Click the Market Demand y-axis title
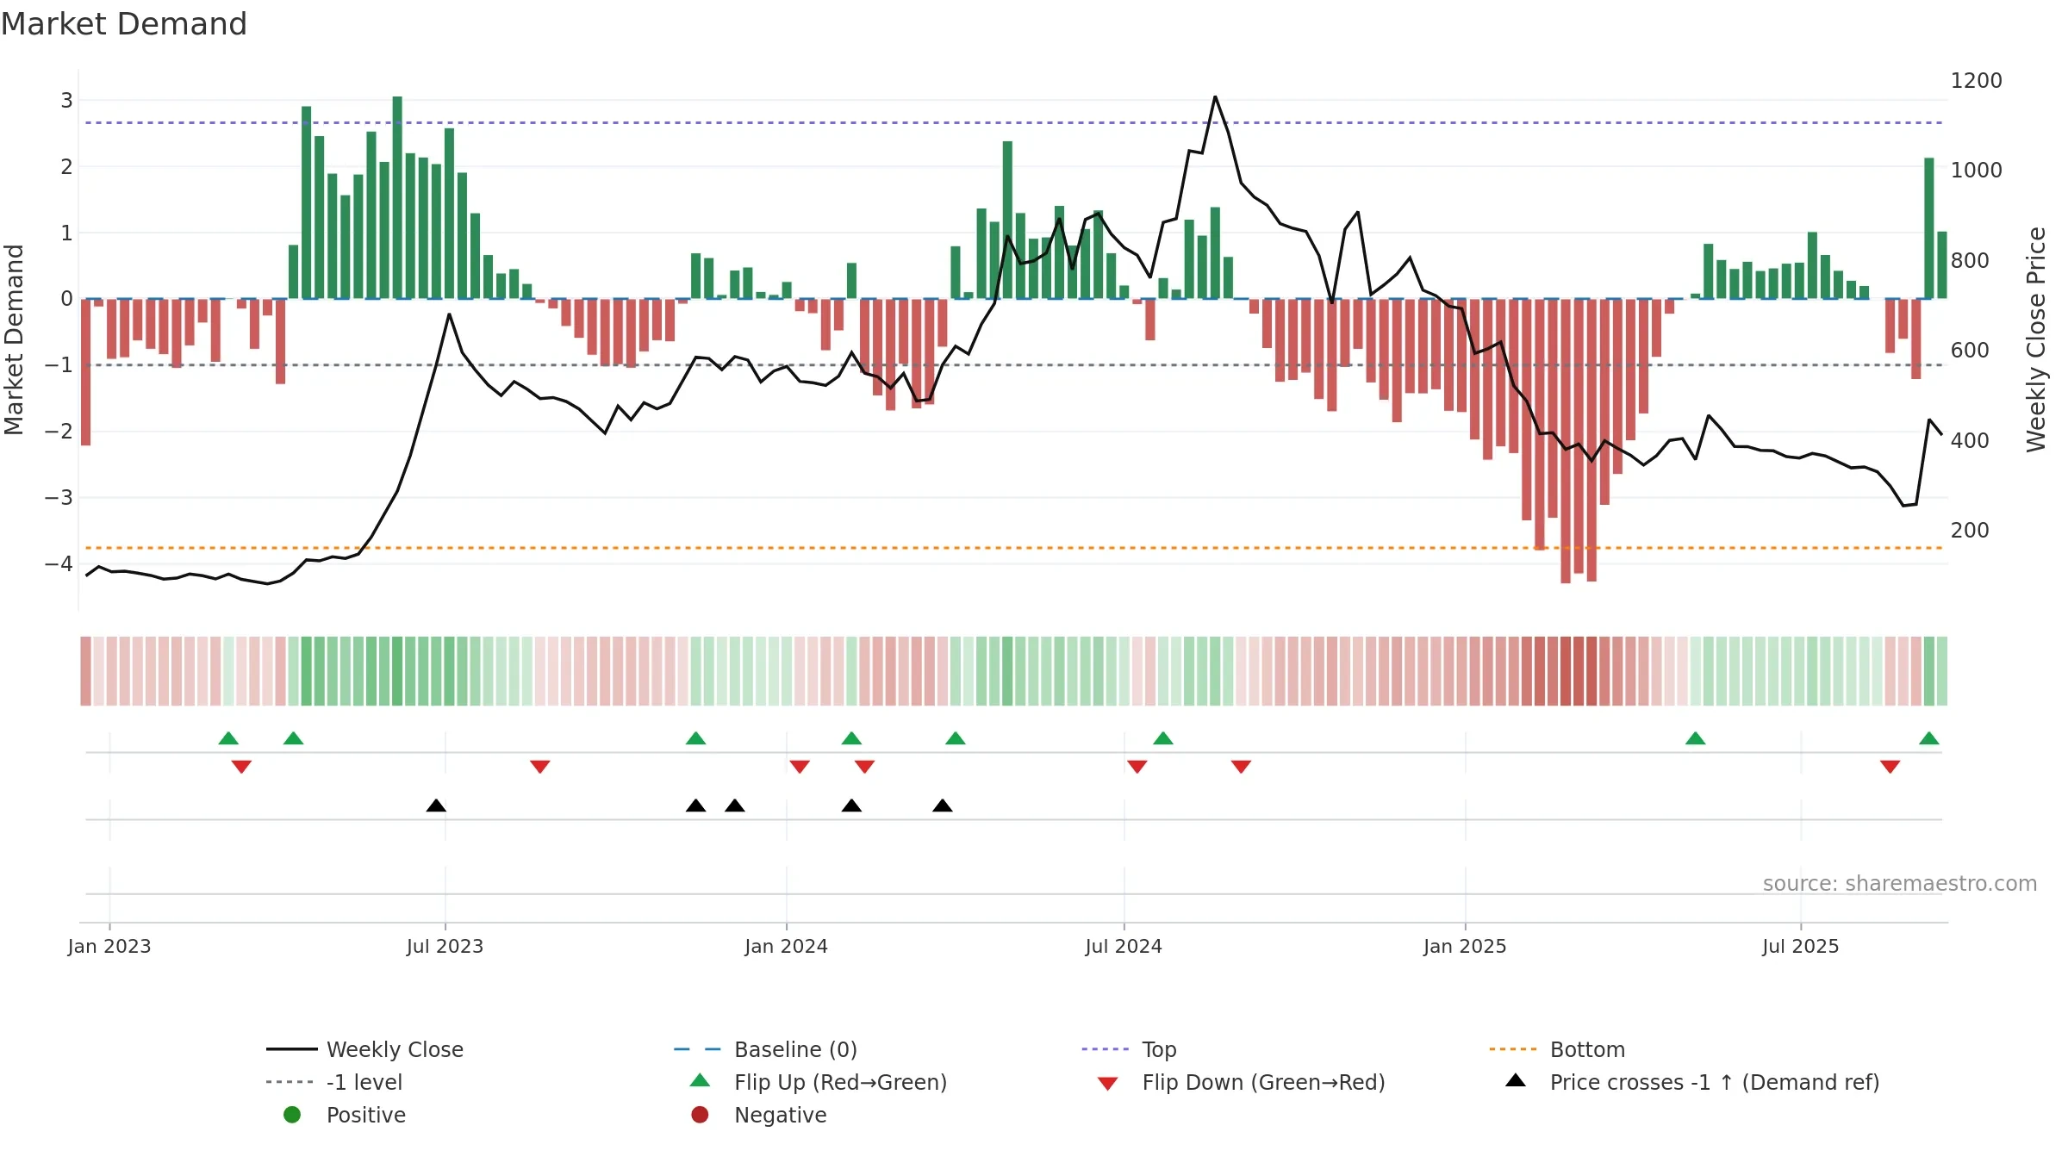Viewport: 2068px width, 1163px height. click(14, 339)
